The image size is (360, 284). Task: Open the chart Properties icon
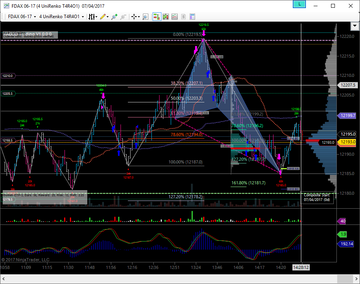[192, 17]
